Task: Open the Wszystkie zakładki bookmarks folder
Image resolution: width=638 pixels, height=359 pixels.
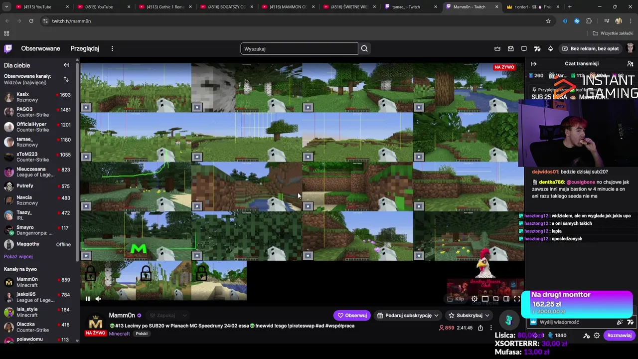Action: (x=613, y=33)
